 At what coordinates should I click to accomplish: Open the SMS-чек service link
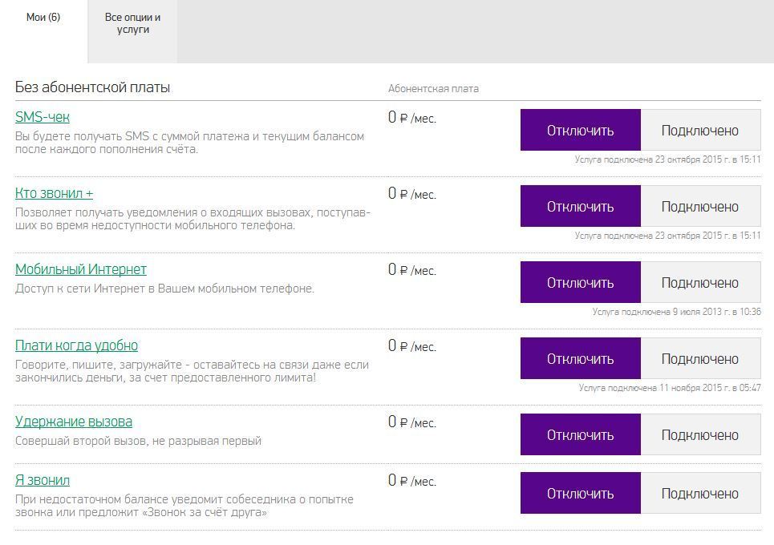pyautogui.click(x=43, y=117)
